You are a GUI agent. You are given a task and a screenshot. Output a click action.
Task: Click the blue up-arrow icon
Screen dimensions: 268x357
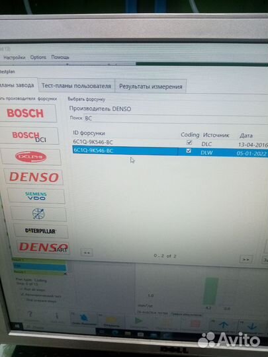click(x=224, y=325)
